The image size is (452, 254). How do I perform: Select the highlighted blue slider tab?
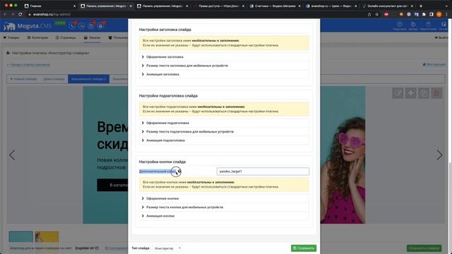coord(88,79)
